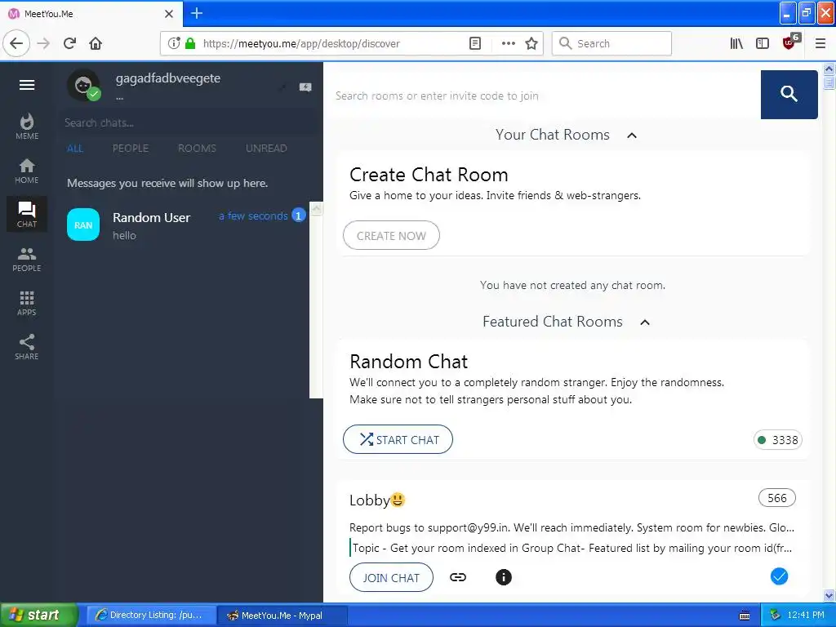This screenshot has width=836, height=627.
Task: Click the Random Chat heading
Action: [408, 362]
